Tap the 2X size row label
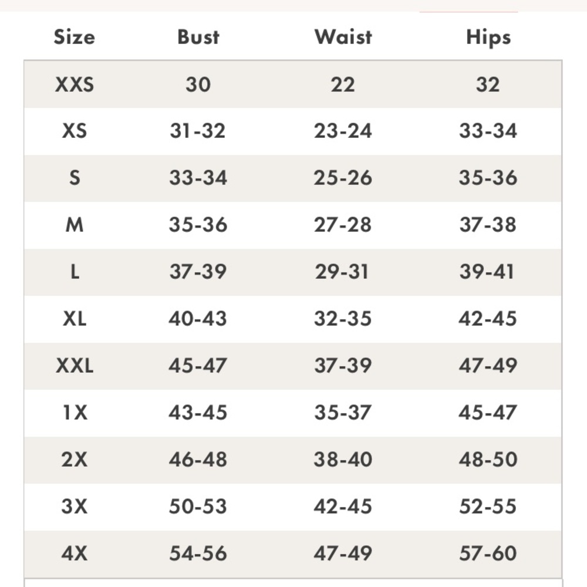 [x=74, y=460]
